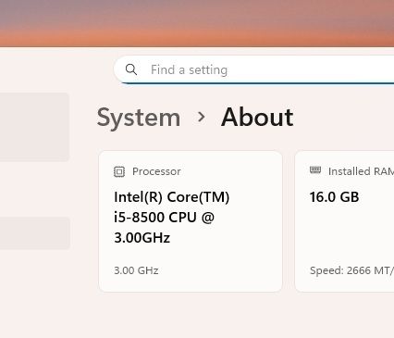Viewport: 394px width, 338px height.
Task: Click the Installed RAM memory icon
Action: [x=315, y=169]
